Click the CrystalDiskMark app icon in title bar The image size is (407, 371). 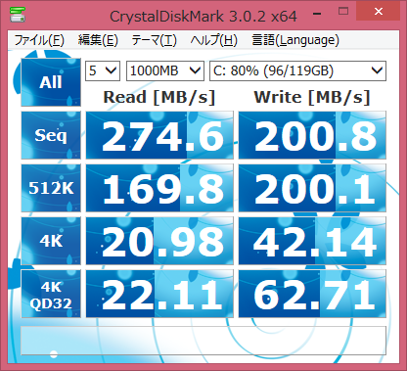(18, 14)
